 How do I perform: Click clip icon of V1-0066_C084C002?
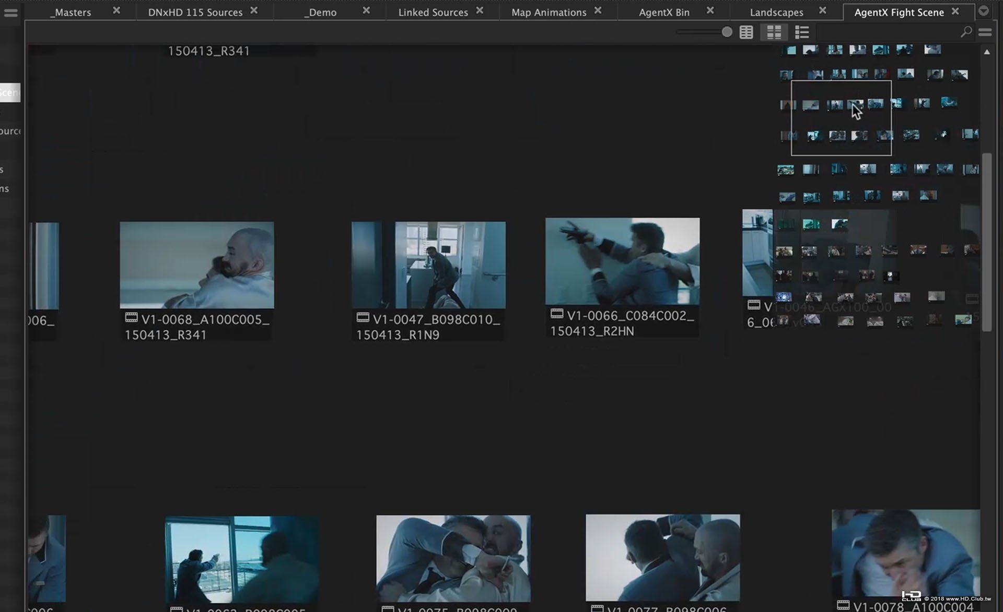tap(557, 314)
